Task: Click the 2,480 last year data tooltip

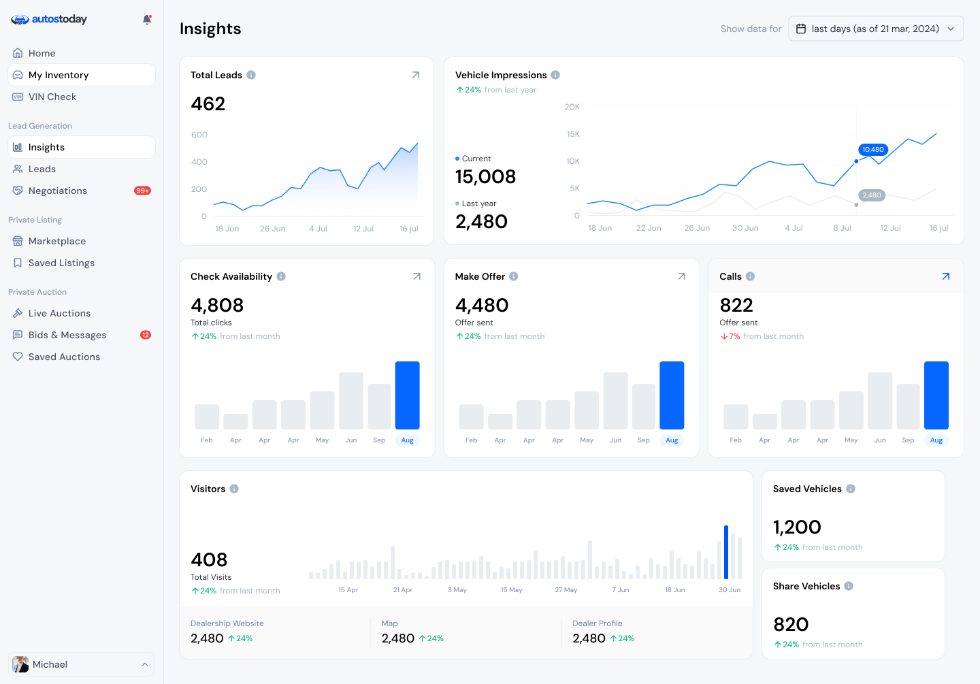Action: coord(872,195)
